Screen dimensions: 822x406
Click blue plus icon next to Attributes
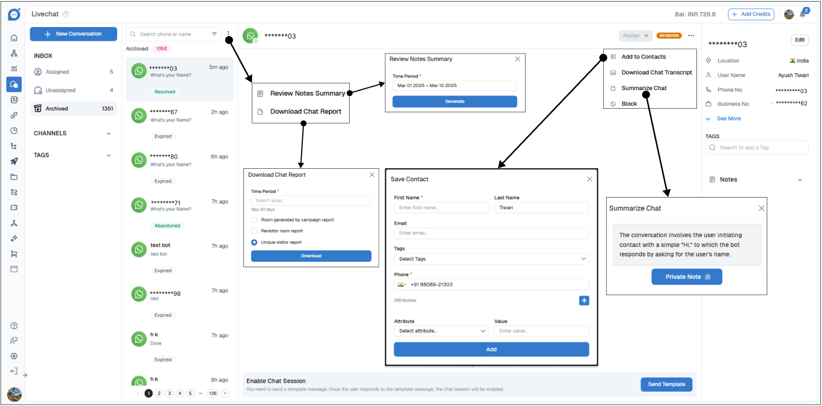tap(583, 300)
